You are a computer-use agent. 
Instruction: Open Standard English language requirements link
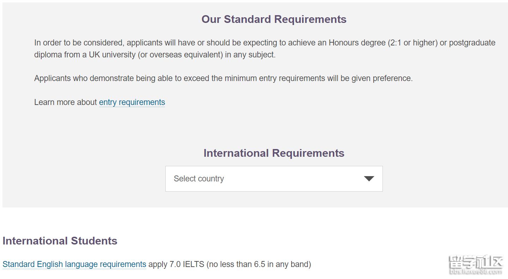(x=74, y=264)
